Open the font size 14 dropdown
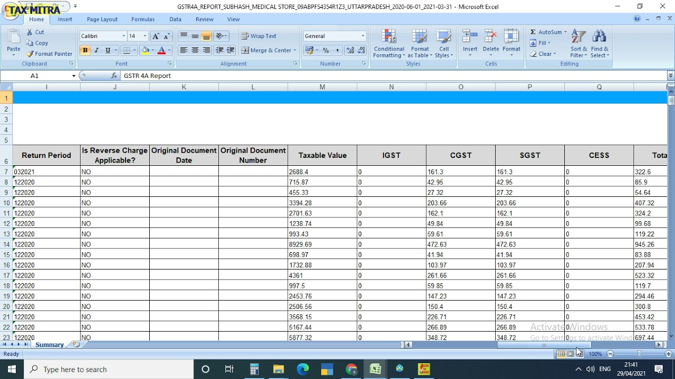This screenshot has height=379, width=675. [x=145, y=36]
